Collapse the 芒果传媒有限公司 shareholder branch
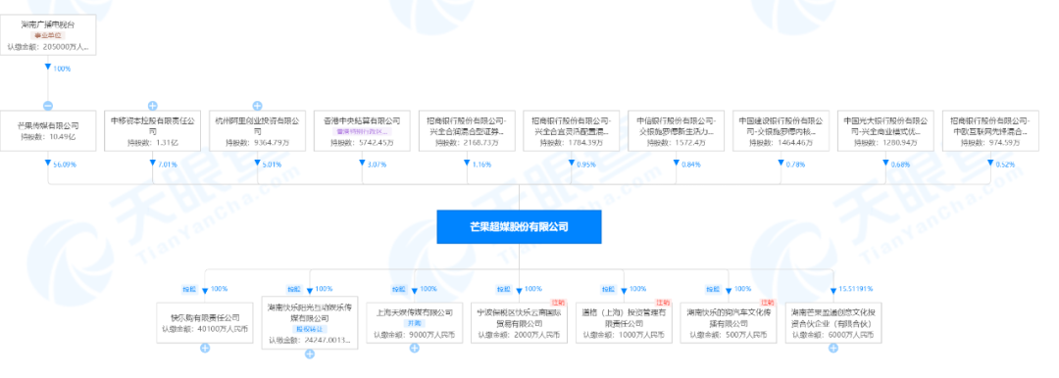This screenshot has width=1059, height=378. click(x=48, y=106)
